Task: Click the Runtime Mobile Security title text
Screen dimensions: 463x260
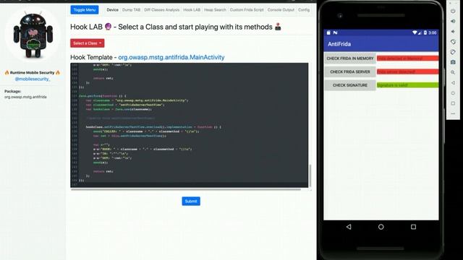Action: [32, 72]
